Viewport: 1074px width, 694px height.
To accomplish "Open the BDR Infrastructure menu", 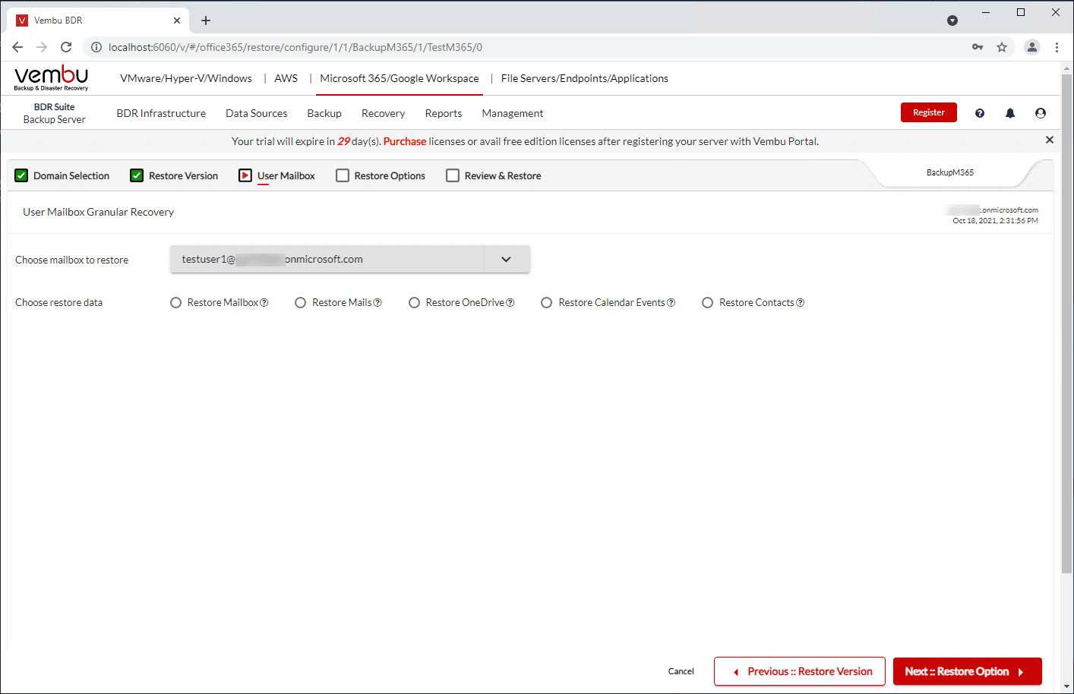I will (x=161, y=113).
